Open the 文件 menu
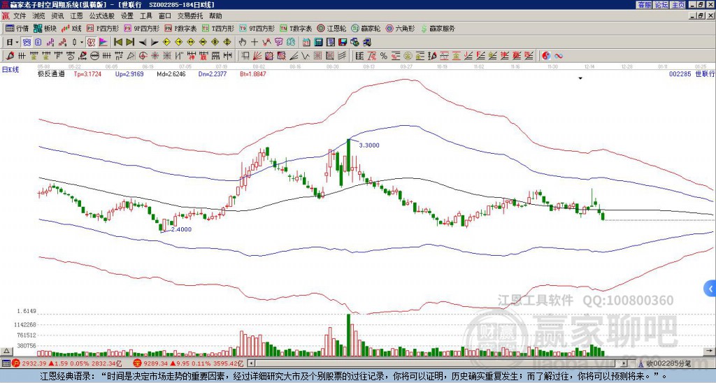Image resolution: width=716 pixels, height=383 pixels. coord(20,16)
